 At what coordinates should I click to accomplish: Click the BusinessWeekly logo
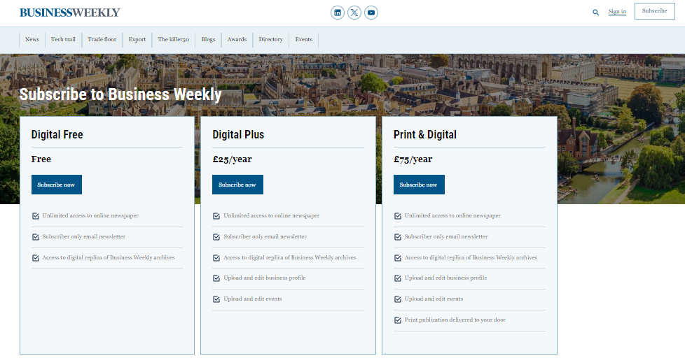point(69,13)
